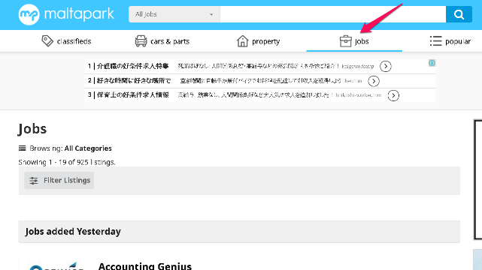Screen dimensions: 482x270
Task: Open the property tab
Action: [258, 41]
